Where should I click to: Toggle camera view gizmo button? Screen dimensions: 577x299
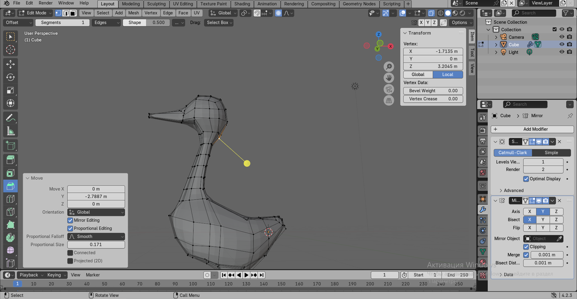click(x=389, y=89)
